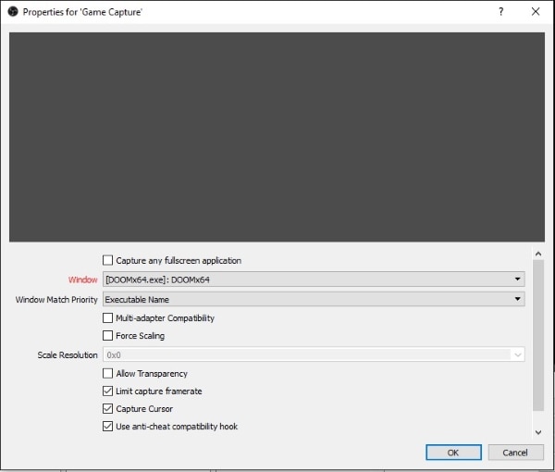The image size is (555, 472).
Task: Open the Scale Resolution combo box
Action: click(314, 354)
